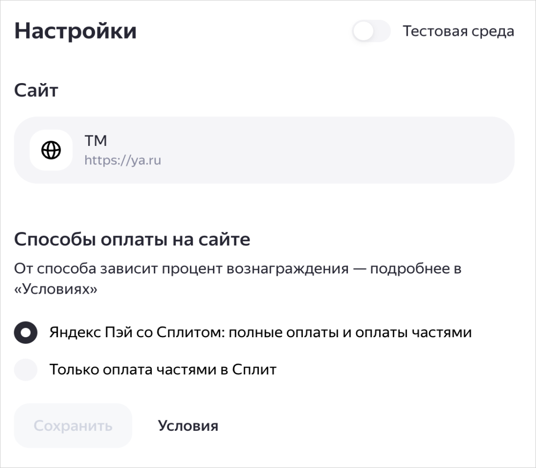Click the Только оплата частями в Сплит label
This screenshot has width=536, height=468.
pyautogui.click(x=163, y=369)
